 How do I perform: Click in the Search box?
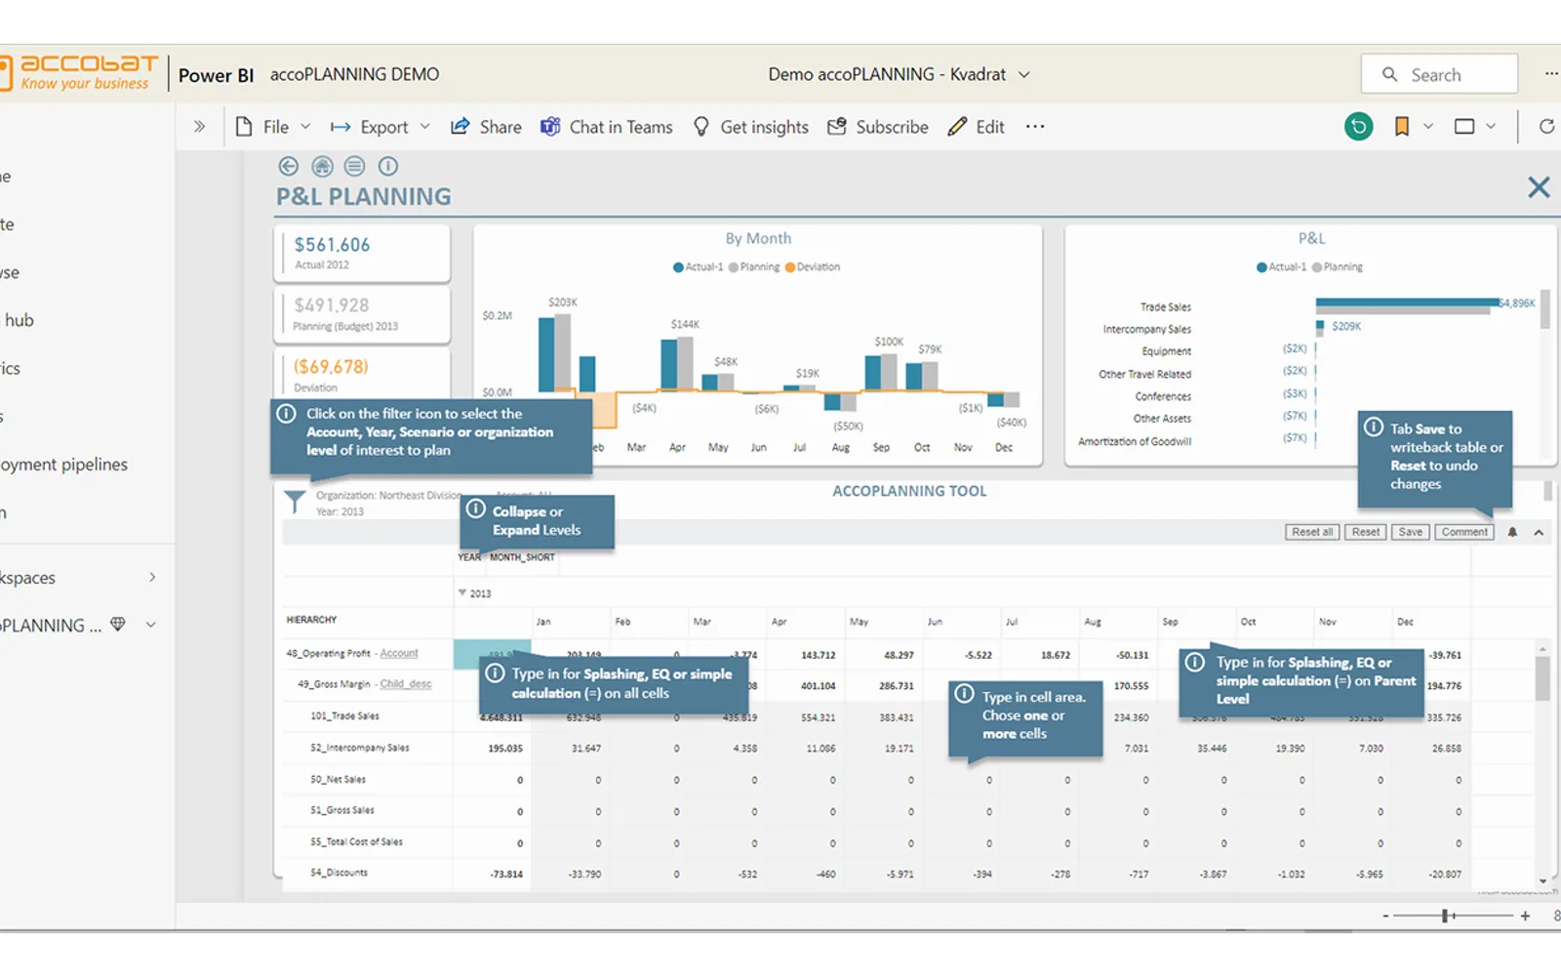coord(1439,74)
